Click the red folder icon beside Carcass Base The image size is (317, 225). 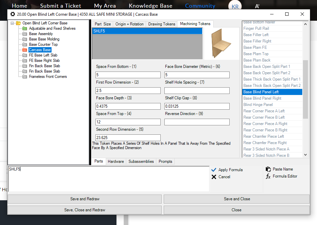click(x=25, y=50)
